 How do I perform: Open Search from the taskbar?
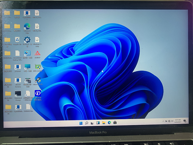87,123
